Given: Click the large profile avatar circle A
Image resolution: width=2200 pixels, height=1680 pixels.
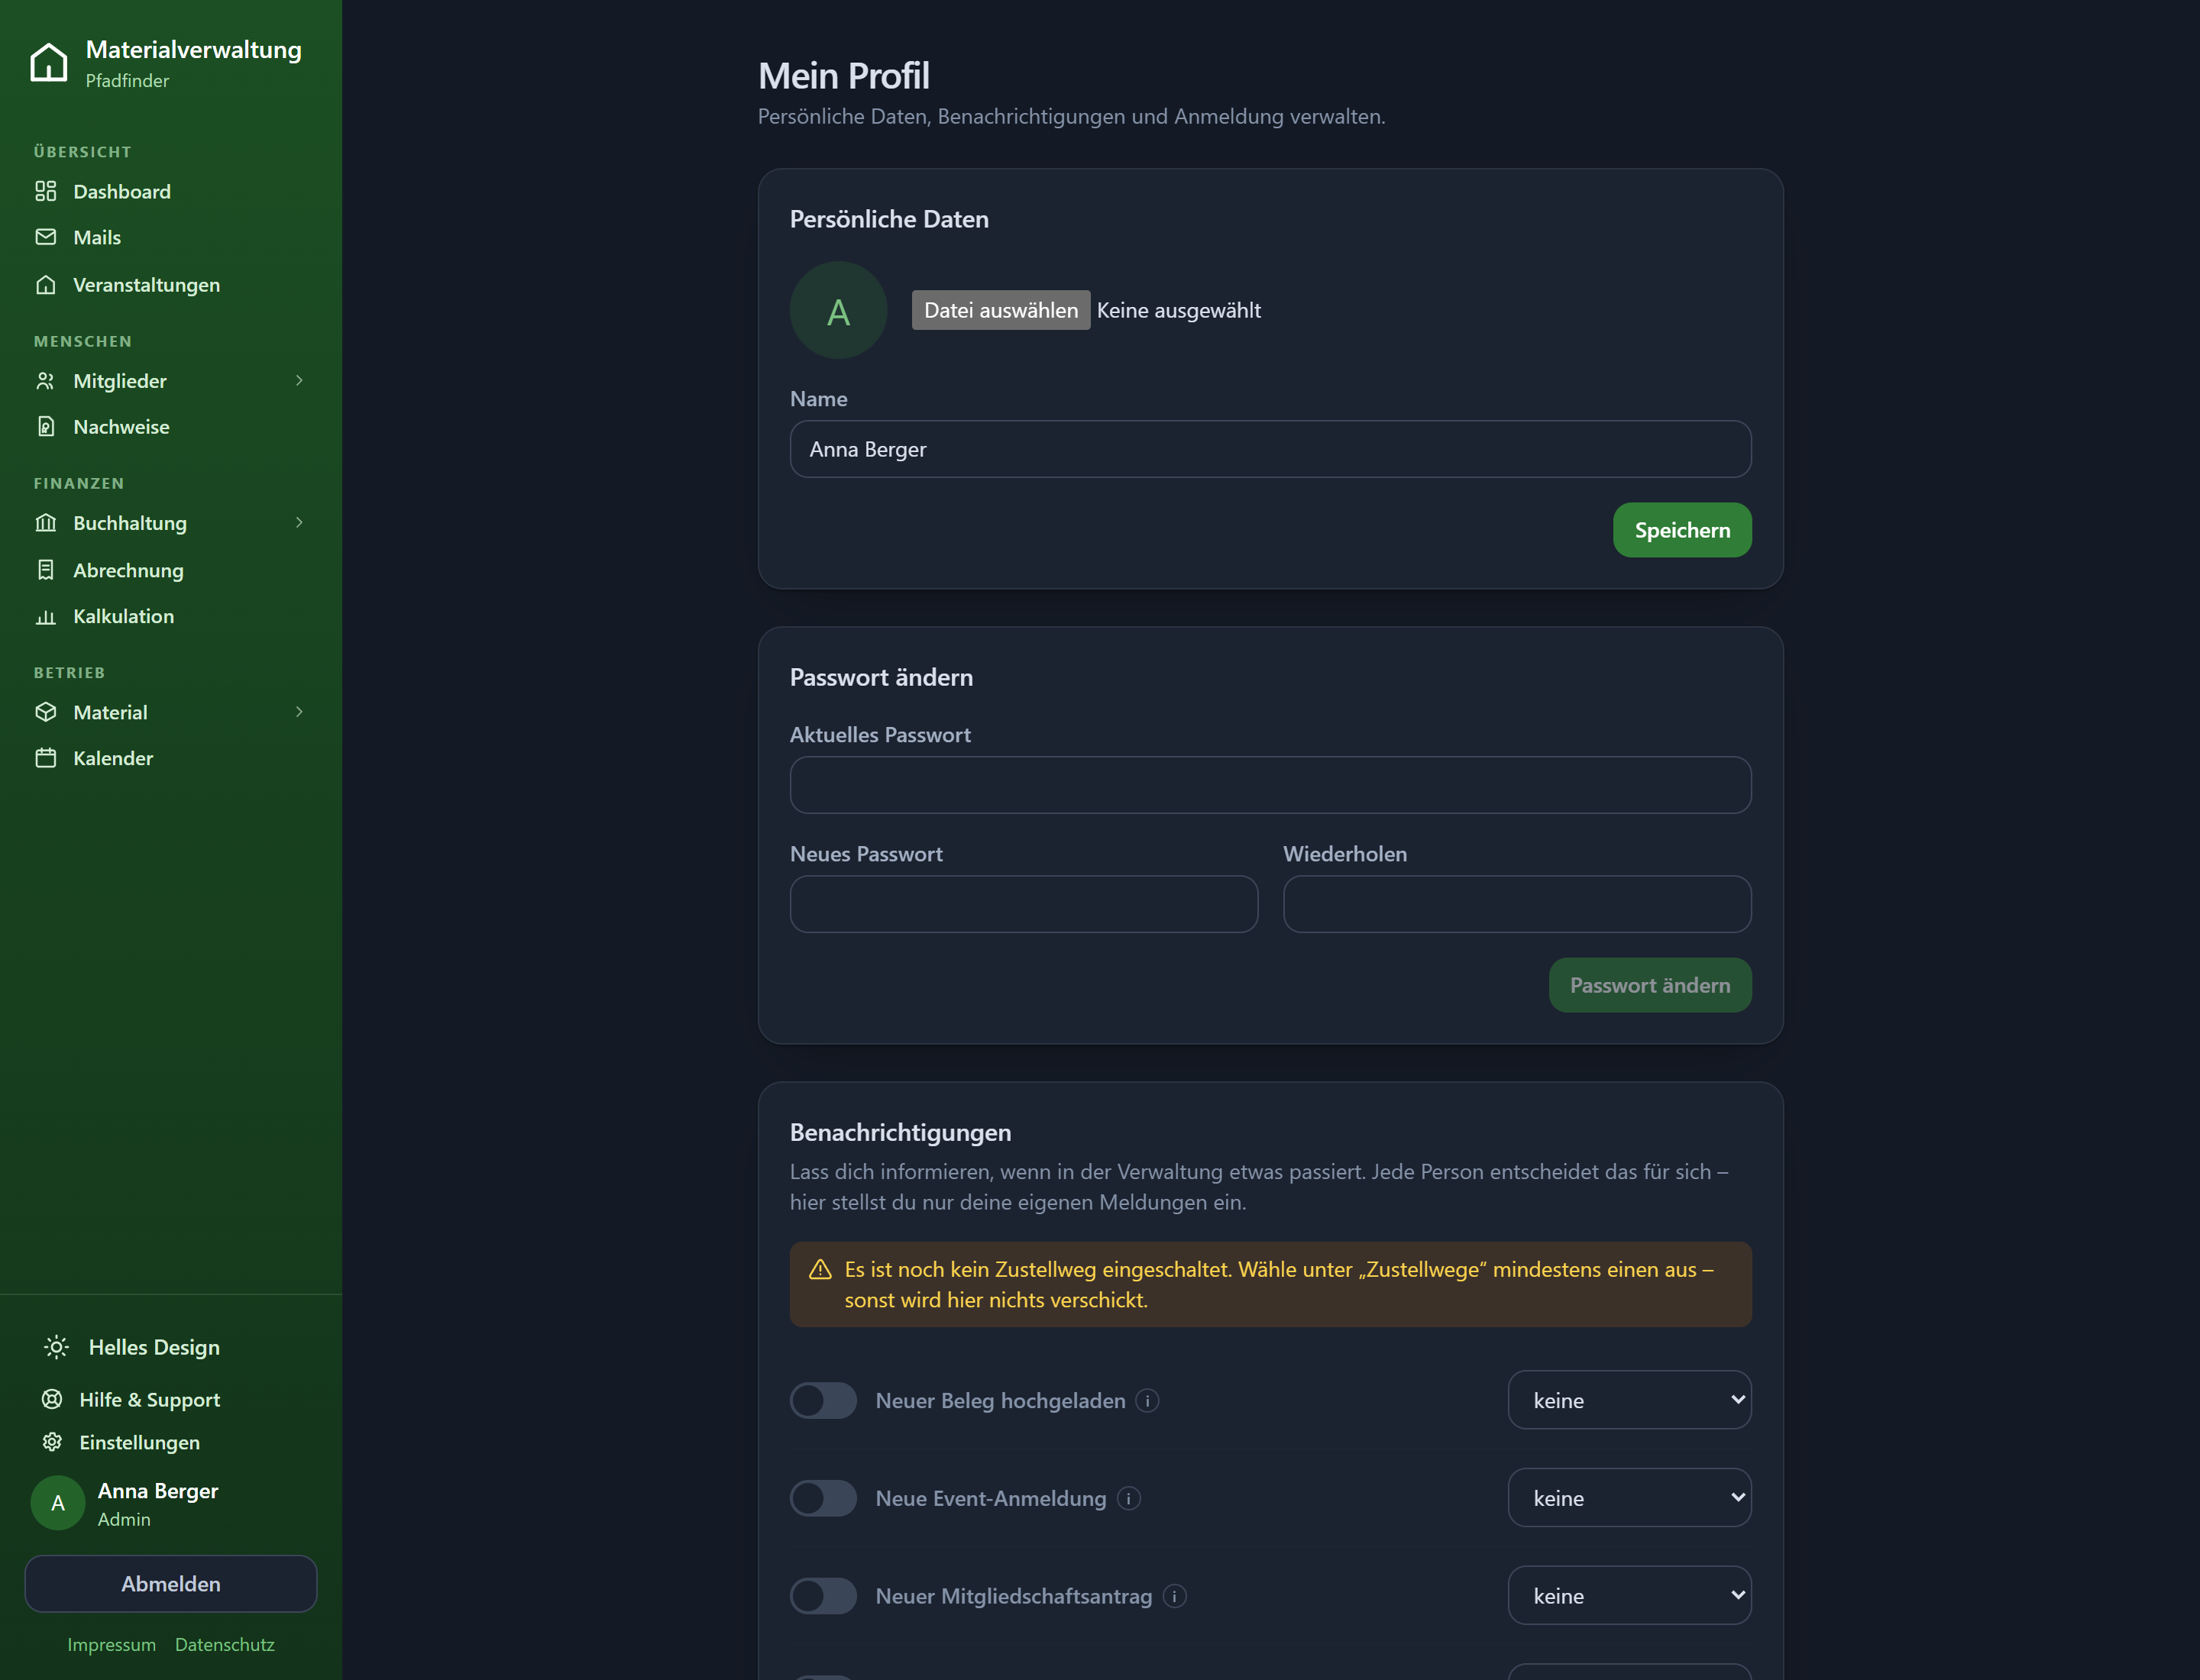Looking at the screenshot, I should 839,310.
